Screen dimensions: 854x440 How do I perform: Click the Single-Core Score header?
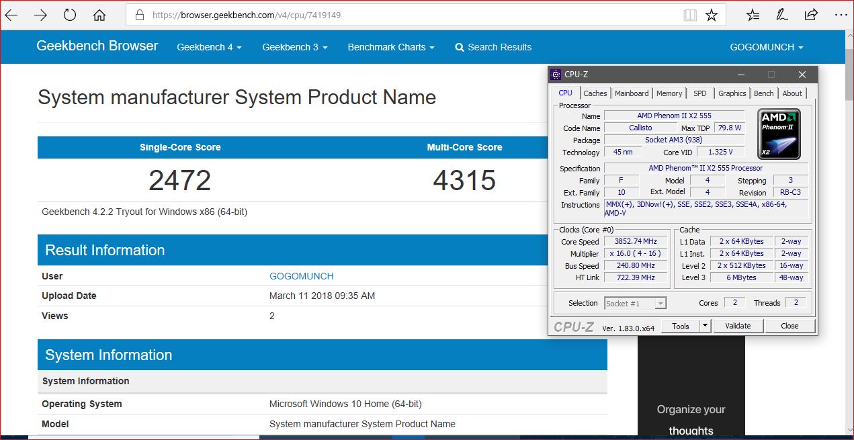point(180,147)
